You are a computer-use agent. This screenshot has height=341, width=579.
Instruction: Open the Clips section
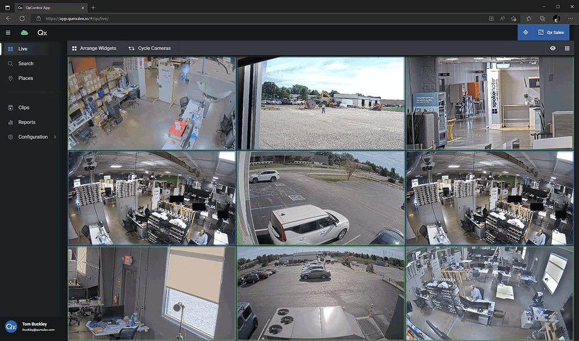tap(24, 107)
